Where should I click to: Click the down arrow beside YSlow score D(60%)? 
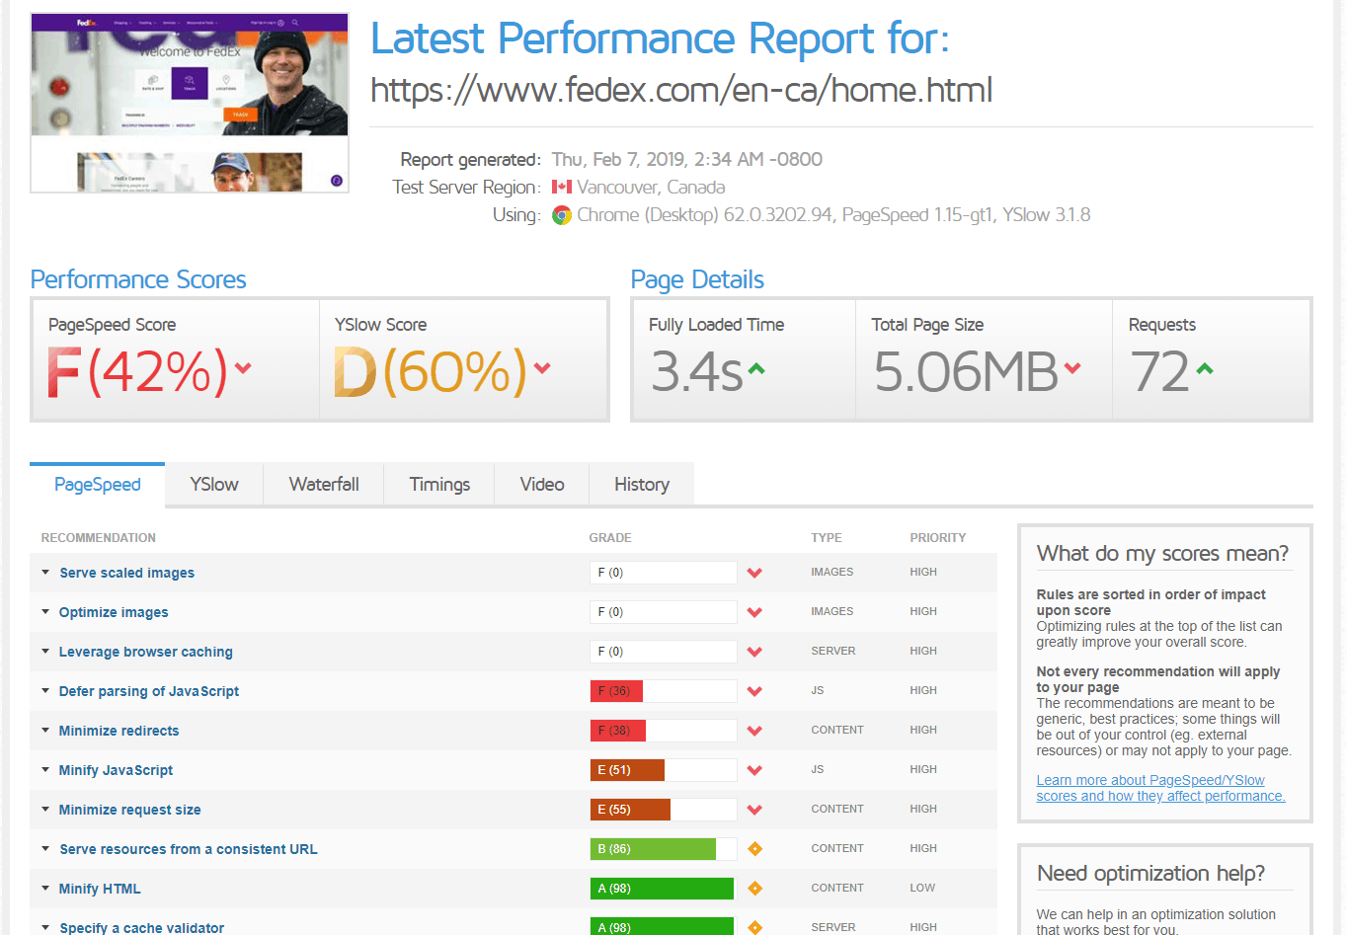[x=542, y=368]
